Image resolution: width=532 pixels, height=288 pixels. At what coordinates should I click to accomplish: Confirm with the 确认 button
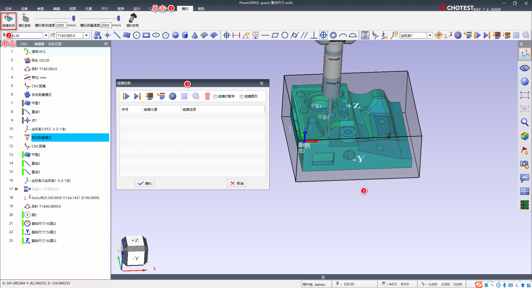tap(145, 183)
